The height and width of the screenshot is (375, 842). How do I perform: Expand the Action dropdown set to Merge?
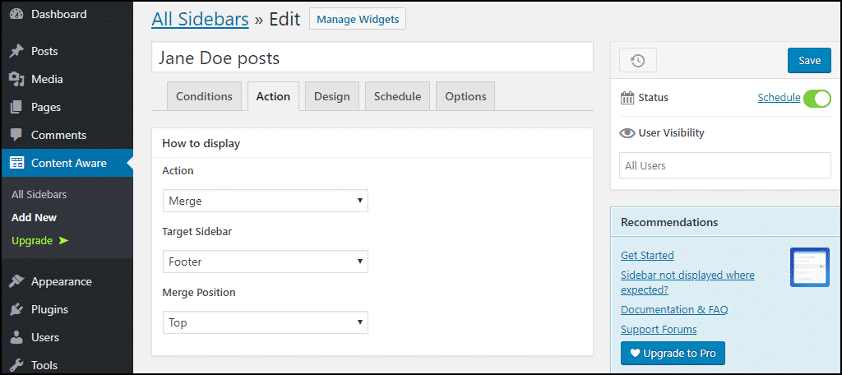265,201
